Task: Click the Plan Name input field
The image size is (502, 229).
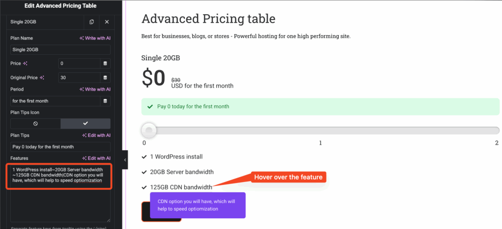Action: 60,49
